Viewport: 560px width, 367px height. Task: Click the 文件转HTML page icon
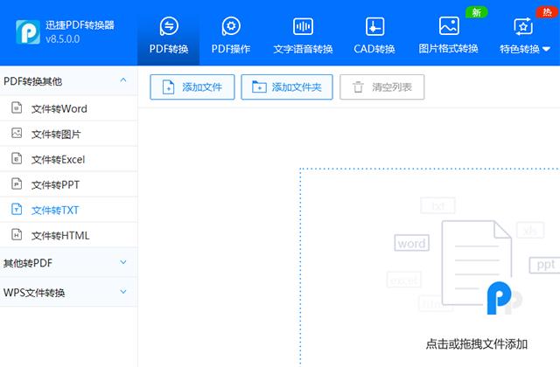[17, 234]
